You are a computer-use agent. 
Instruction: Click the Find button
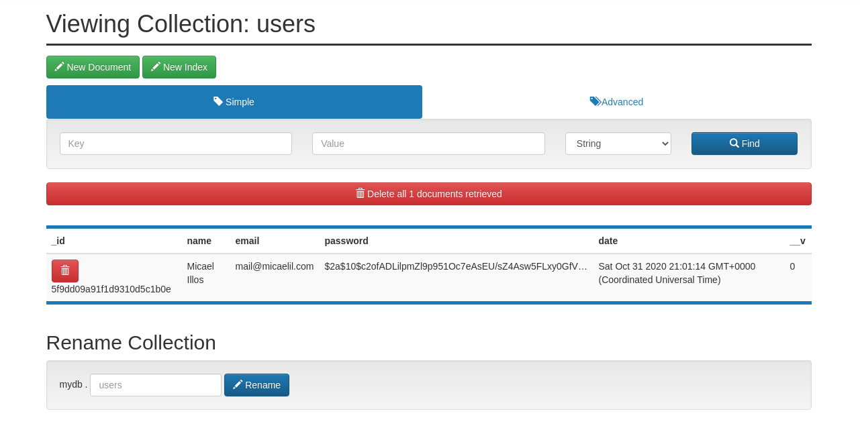pos(745,144)
